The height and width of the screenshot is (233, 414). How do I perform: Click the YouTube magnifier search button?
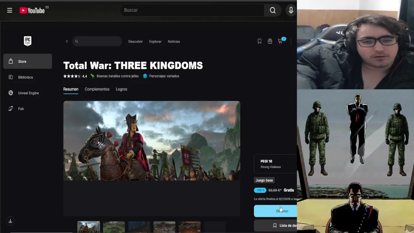[x=273, y=10]
